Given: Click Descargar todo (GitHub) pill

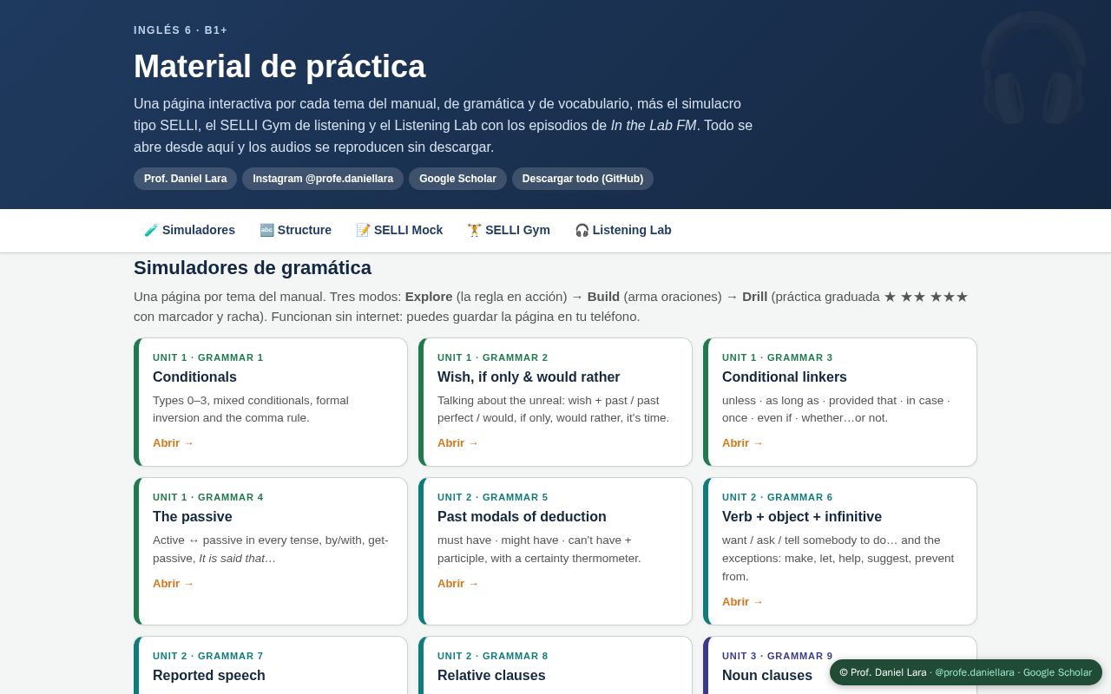Looking at the screenshot, I should pos(582,179).
